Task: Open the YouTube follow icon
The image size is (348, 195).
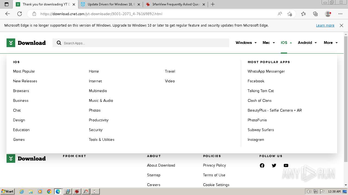Action: (286, 165)
